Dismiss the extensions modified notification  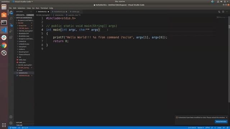point(226,117)
